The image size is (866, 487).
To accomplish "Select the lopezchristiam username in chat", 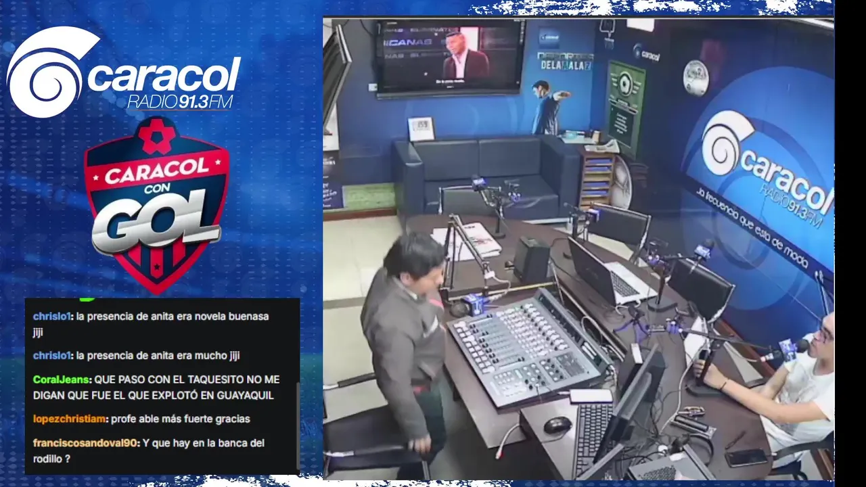I will (70, 419).
